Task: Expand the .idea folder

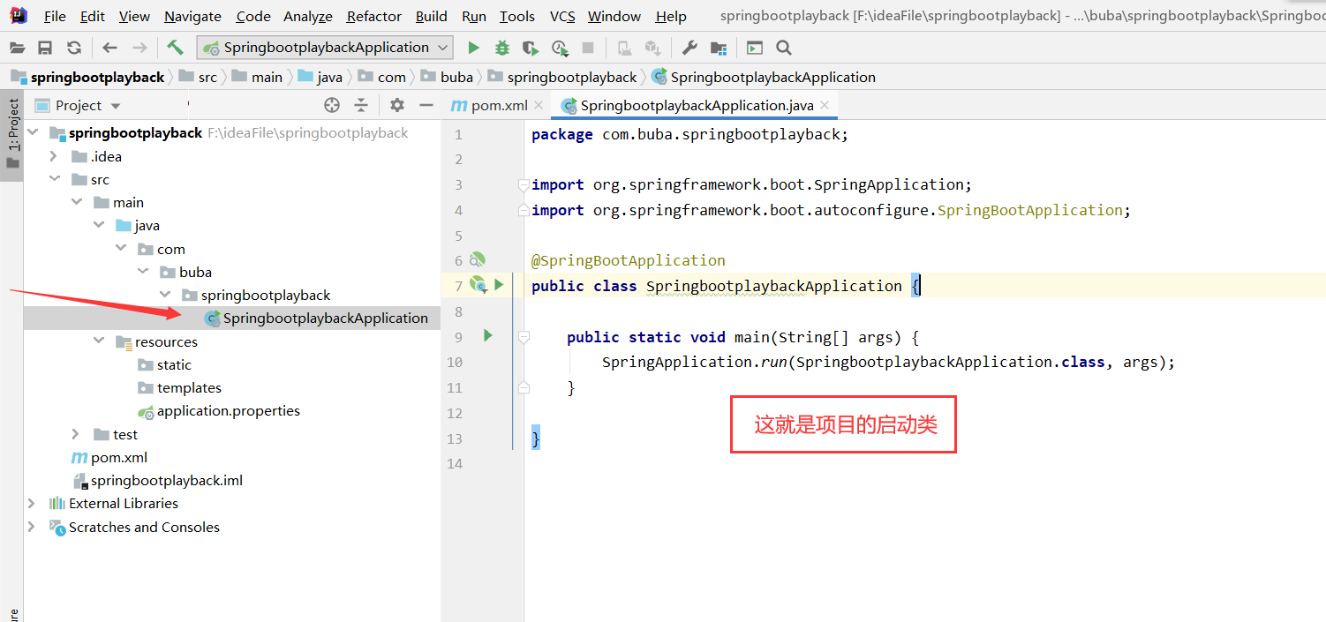Action: click(54, 156)
